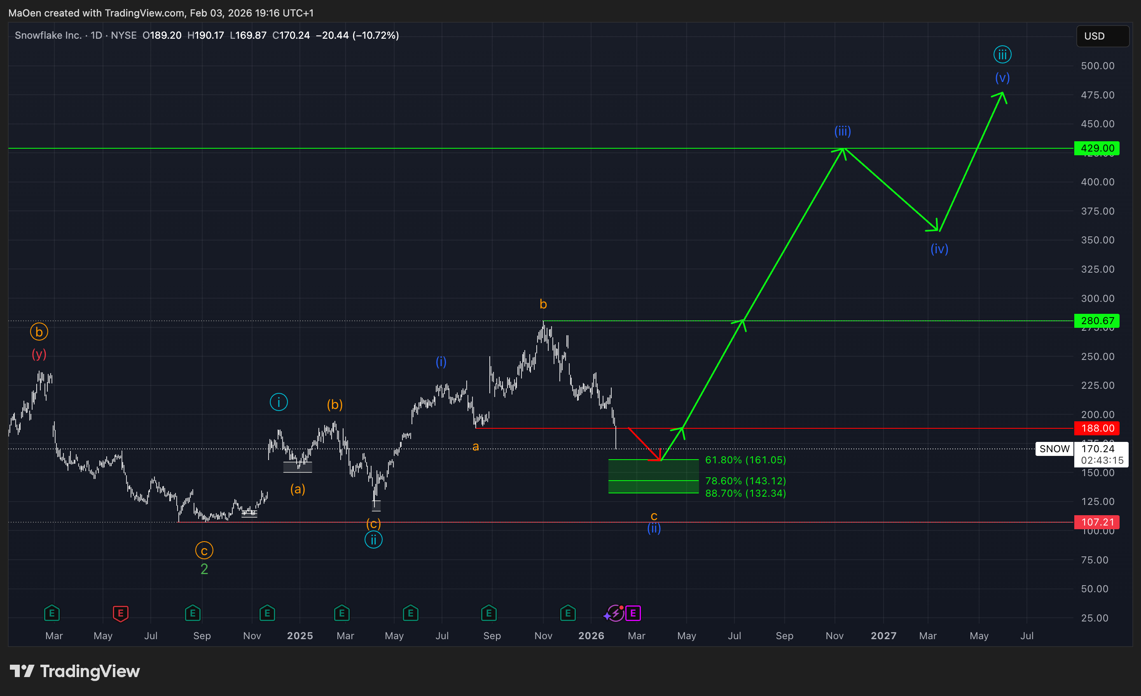
Task: Click the green earnings marker near Nov 2024
Action: pyautogui.click(x=267, y=613)
